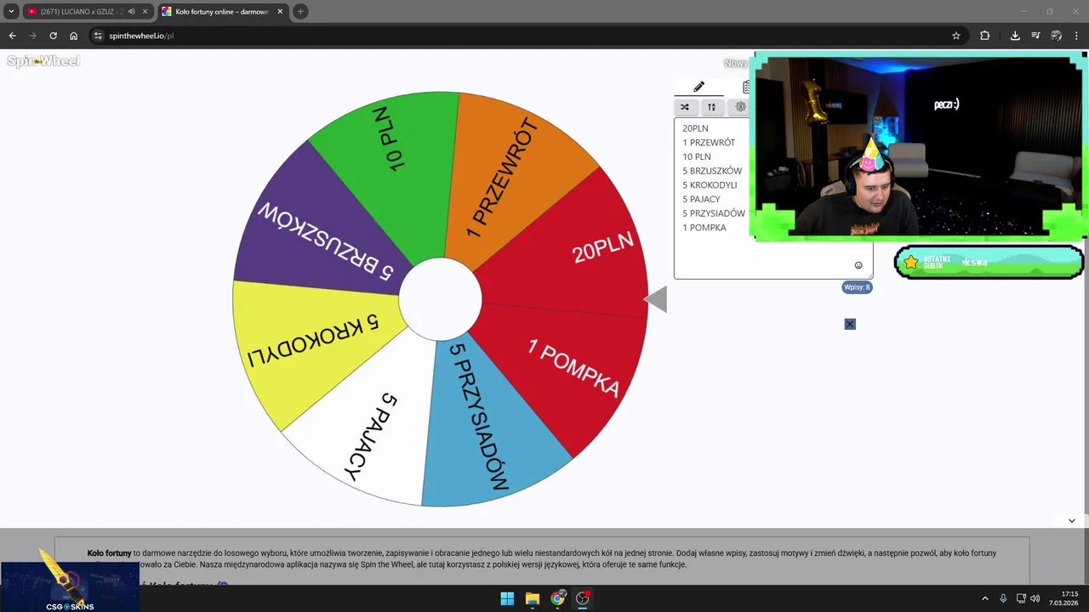Close the LUCIANO x GZUZ tab
Screen dimensions: 1089x612
pos(145,12)
